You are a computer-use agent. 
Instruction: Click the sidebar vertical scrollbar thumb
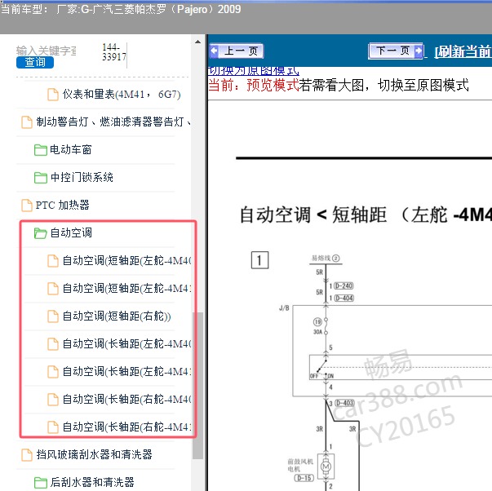pos(197,385)
